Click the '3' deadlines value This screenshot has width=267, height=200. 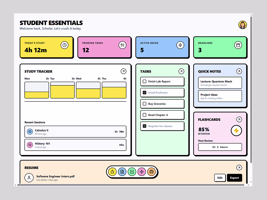(x=200, y=50)
